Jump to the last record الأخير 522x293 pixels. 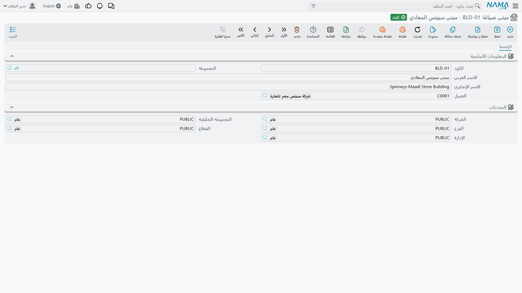(x=241, y=32)
